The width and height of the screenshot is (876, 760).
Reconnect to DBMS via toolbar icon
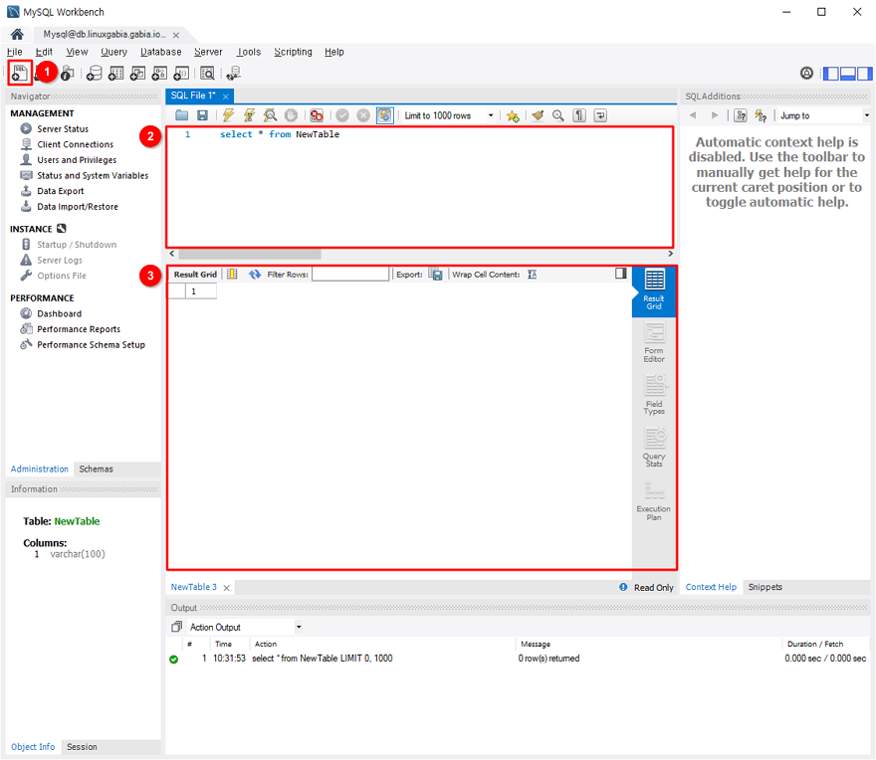[234, 74]
